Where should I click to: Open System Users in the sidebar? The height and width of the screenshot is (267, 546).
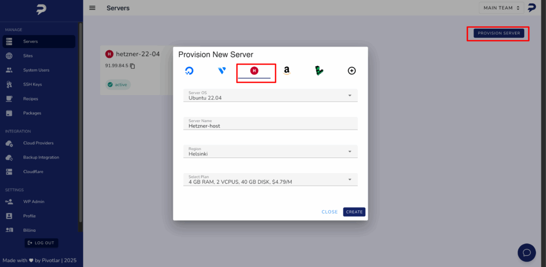pos(38,70)
